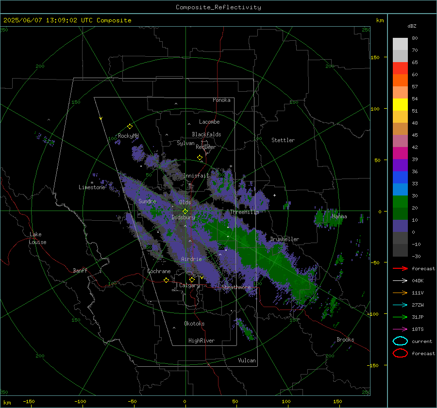Click the Didsbury label
Image resolution: width=437 pixels, height=408 pixels.
coord(184,217)
